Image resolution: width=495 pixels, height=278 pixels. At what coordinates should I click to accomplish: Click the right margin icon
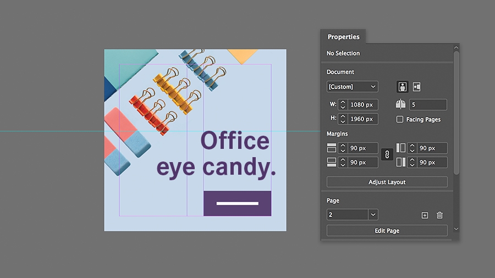(401, 162)
